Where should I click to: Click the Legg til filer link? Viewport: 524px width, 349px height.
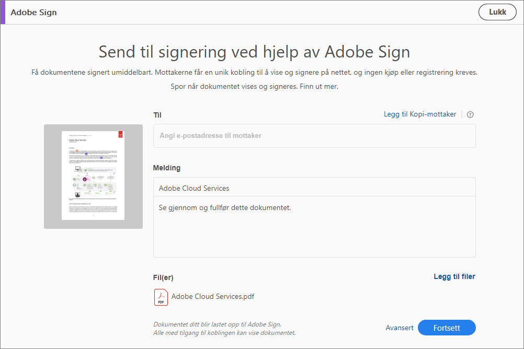[454, 276]
